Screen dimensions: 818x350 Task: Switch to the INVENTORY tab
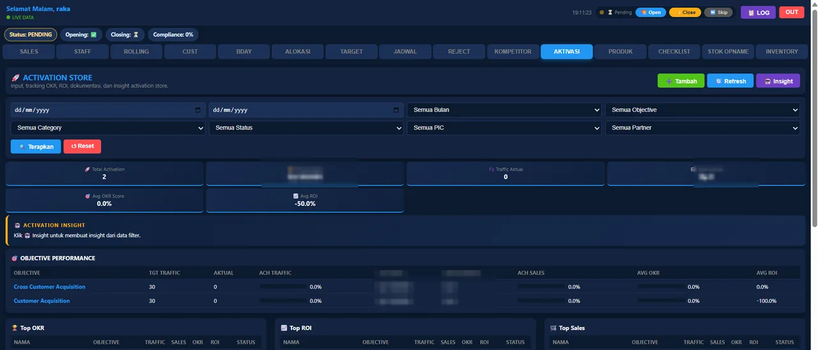[x=782, y=52]
